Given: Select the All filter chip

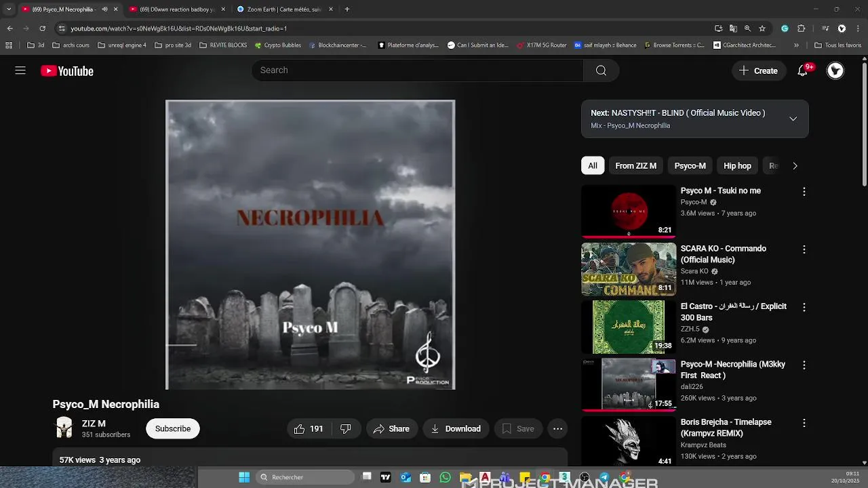Looking at the screenshot, I should pos(593,165).
